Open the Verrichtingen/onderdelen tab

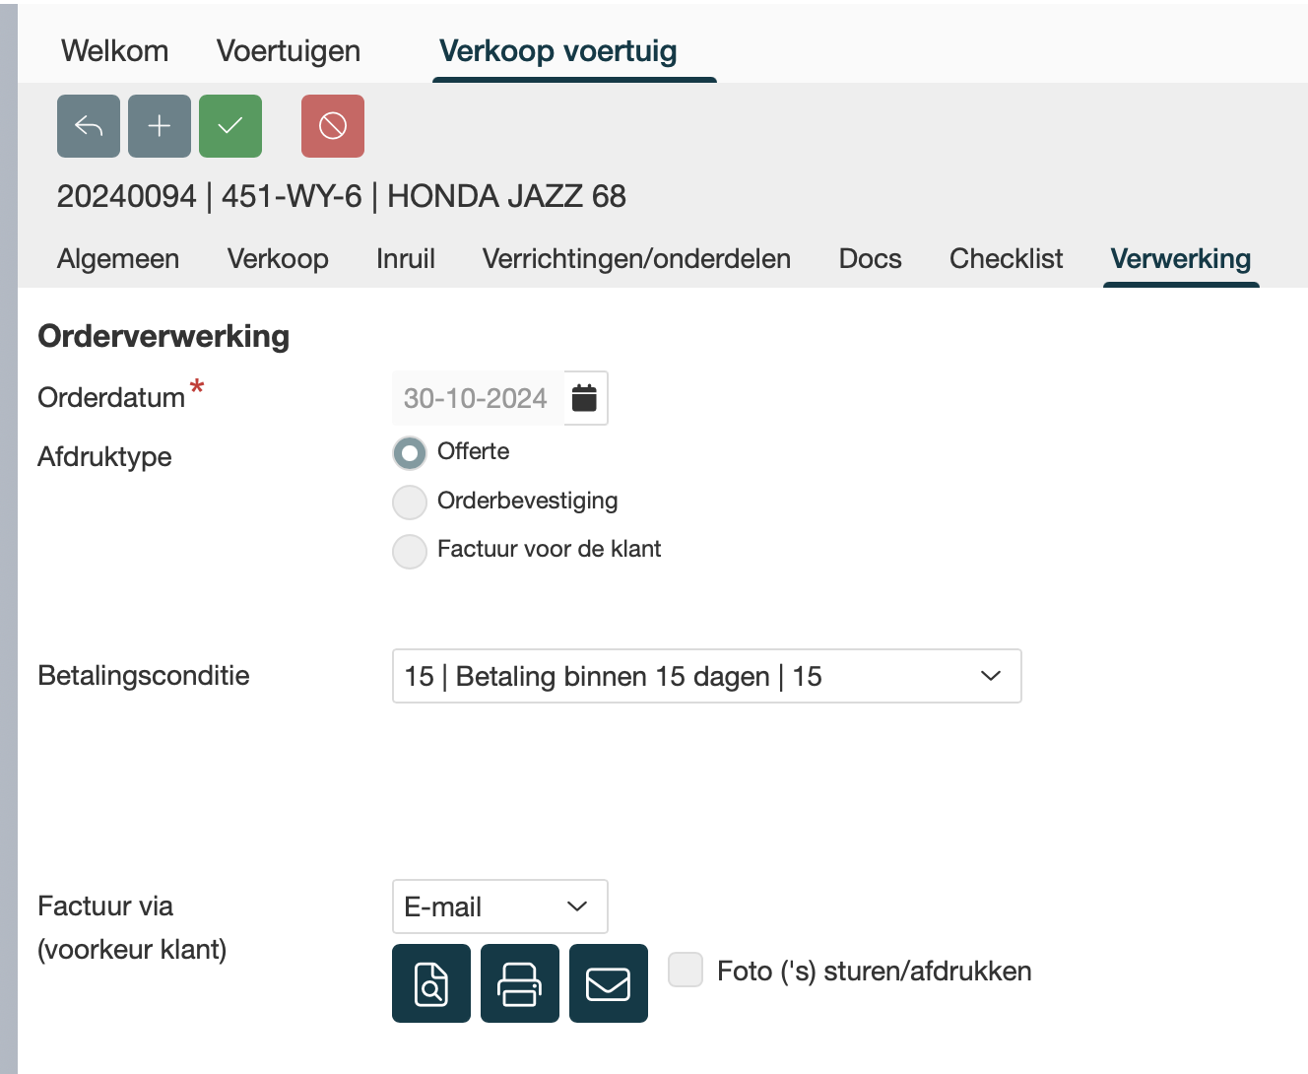coord(636,259)
